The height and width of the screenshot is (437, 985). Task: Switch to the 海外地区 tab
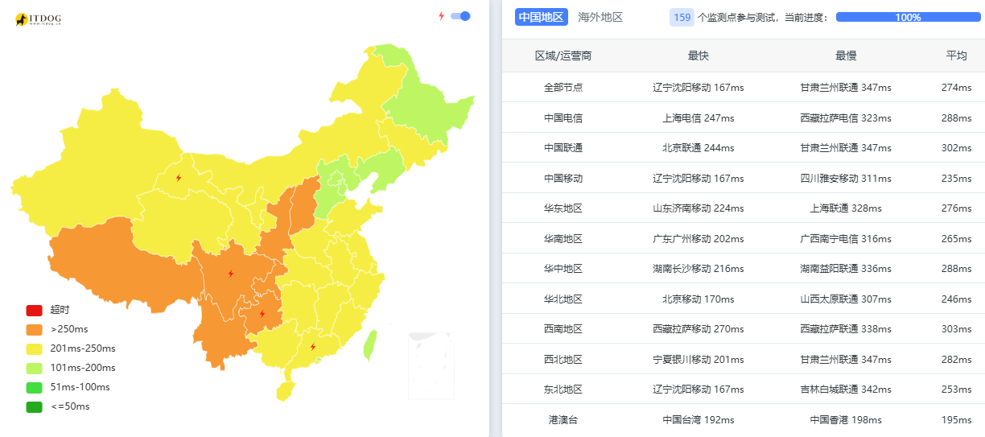[600, 17]
